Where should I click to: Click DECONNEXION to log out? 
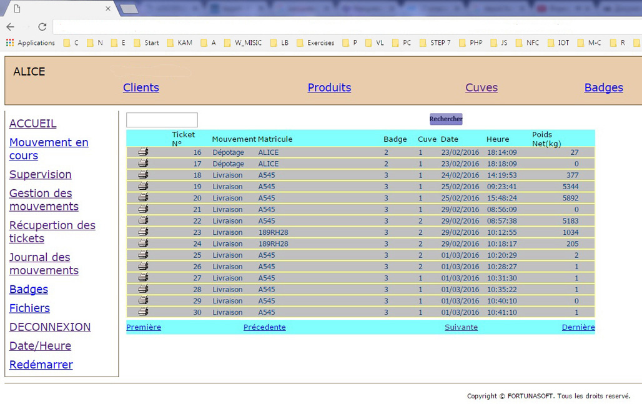[50, 327]
